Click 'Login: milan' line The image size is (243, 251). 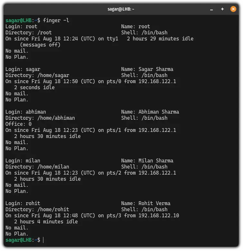(23, 161)
